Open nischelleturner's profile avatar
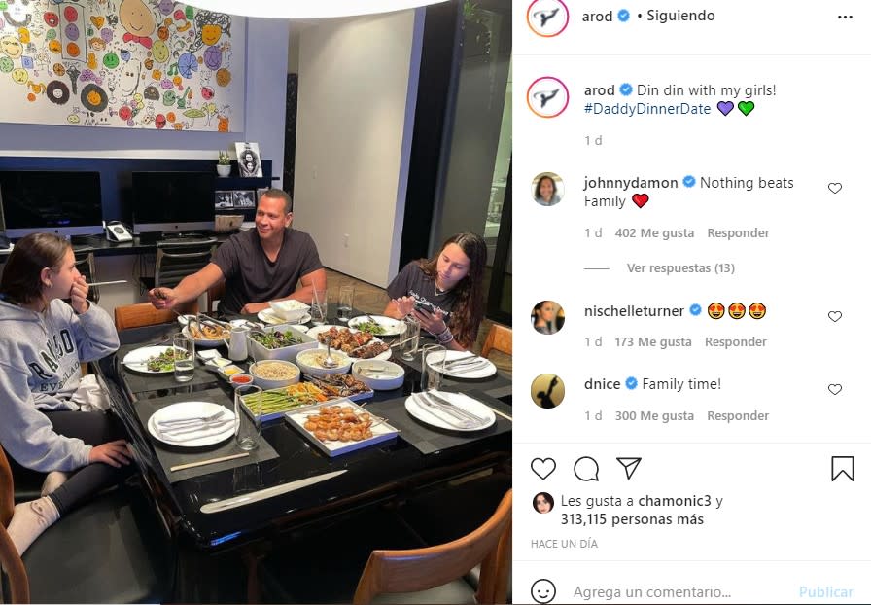The image size is (871, 605). coord(547,317)
